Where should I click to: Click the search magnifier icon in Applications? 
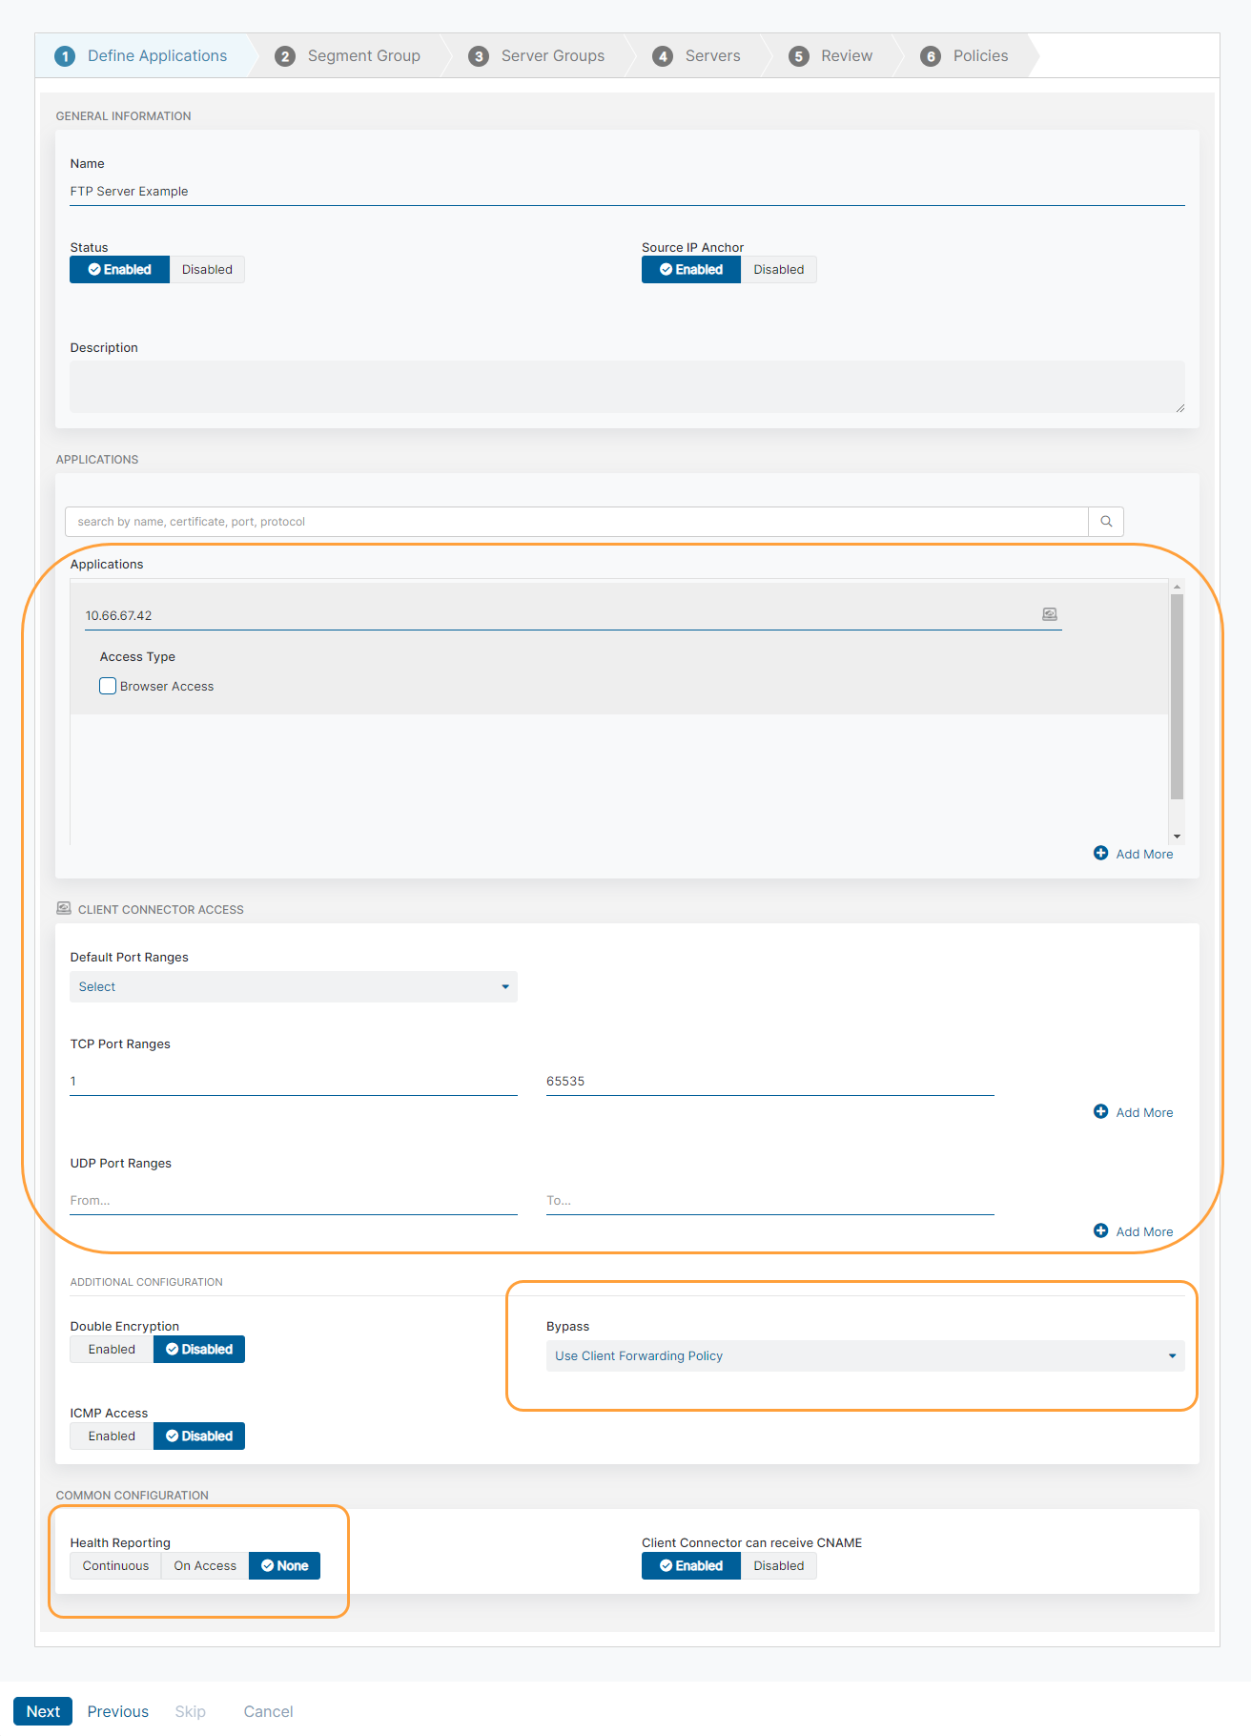(1106, 522)
